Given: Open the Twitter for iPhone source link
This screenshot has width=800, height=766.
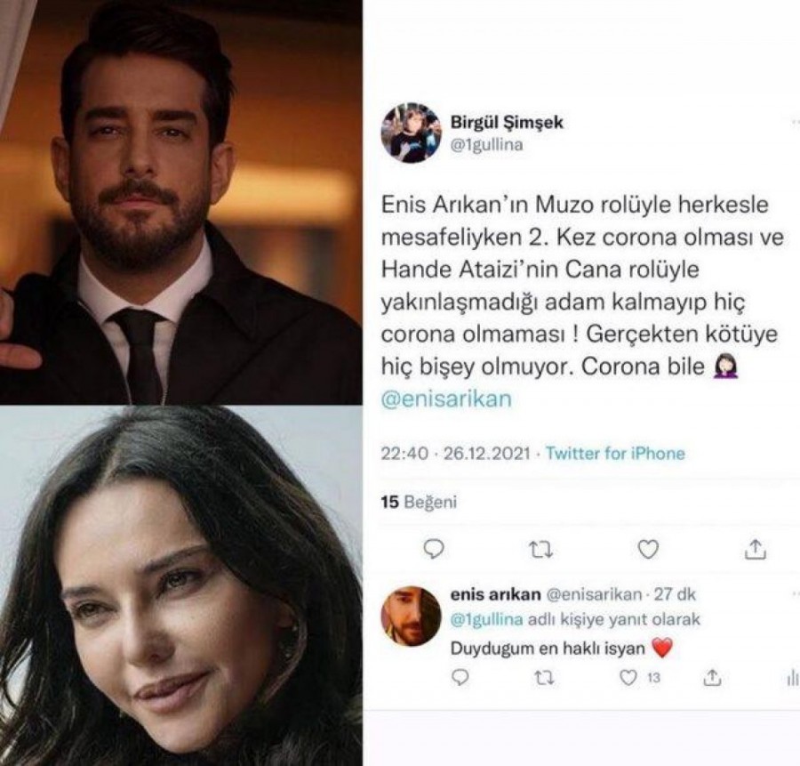Looking at the screenshot, I should tap(615, 453).
